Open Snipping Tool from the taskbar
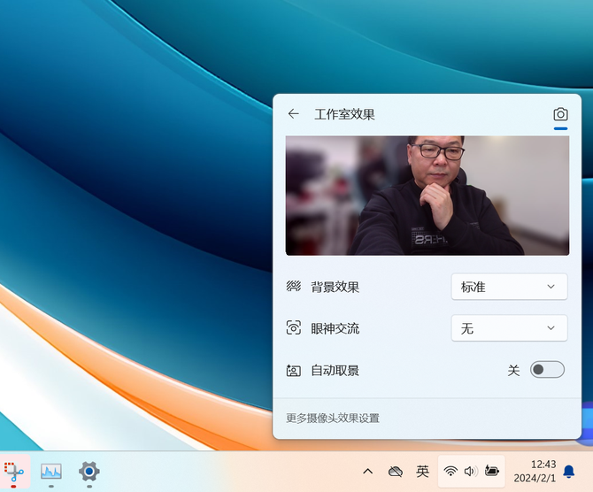Image resolution: width=593 pixels, height=492 pixels. tap(14, 472)
